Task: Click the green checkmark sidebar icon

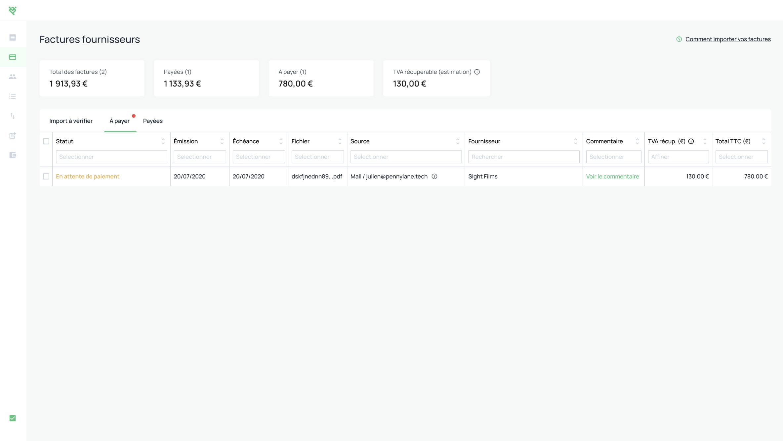Action: point(13,418)
